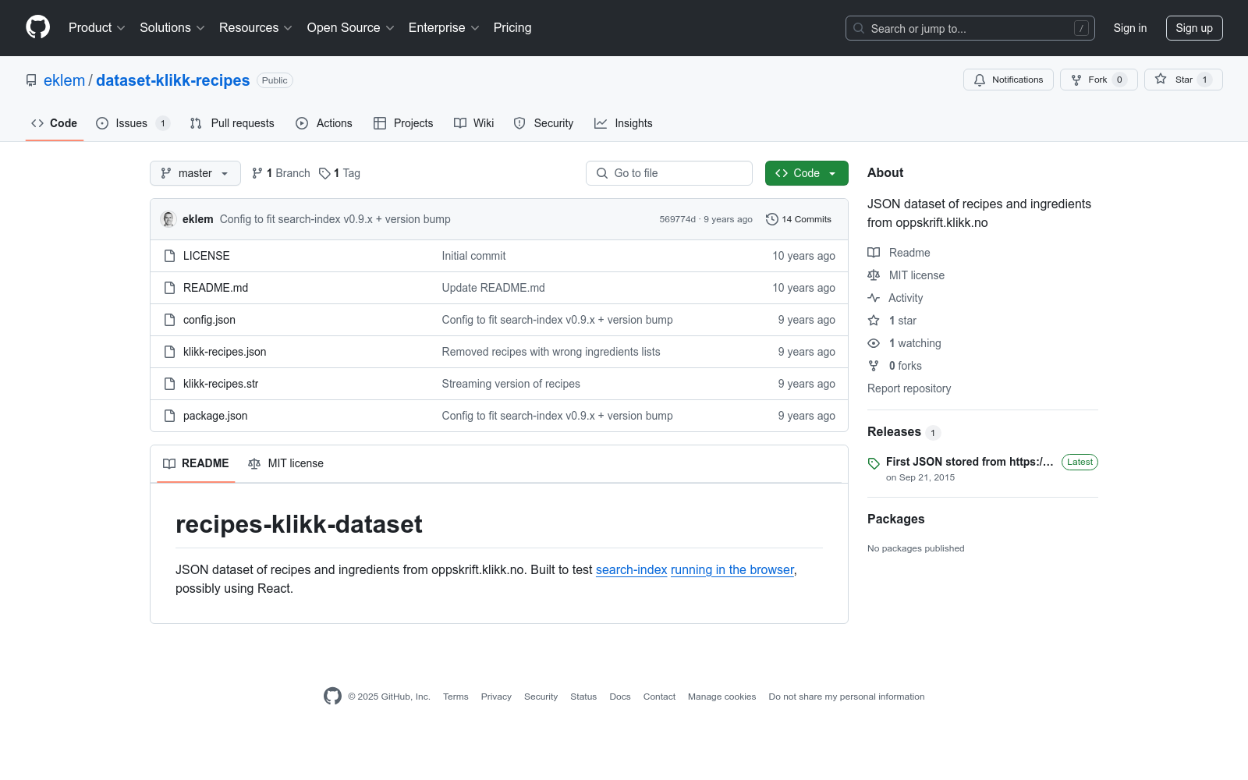Click the Go to file search box
Viewport: 1248px width, 780px height.
pyautogui.click(x=669, y=173)
